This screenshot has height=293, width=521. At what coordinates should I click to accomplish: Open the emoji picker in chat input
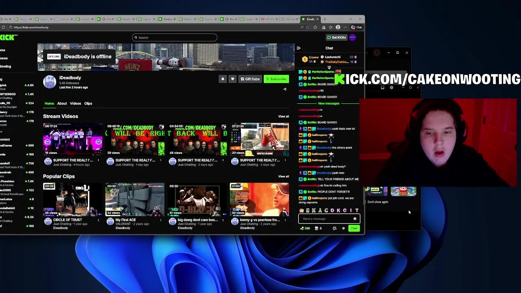click(x=355, y=219)
